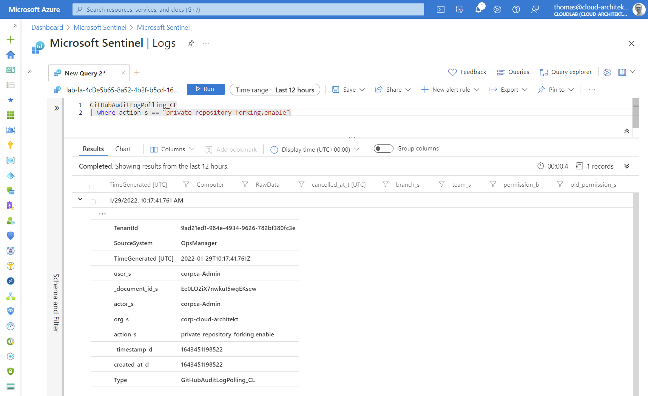Open All resources grid icon

(11, 115)
